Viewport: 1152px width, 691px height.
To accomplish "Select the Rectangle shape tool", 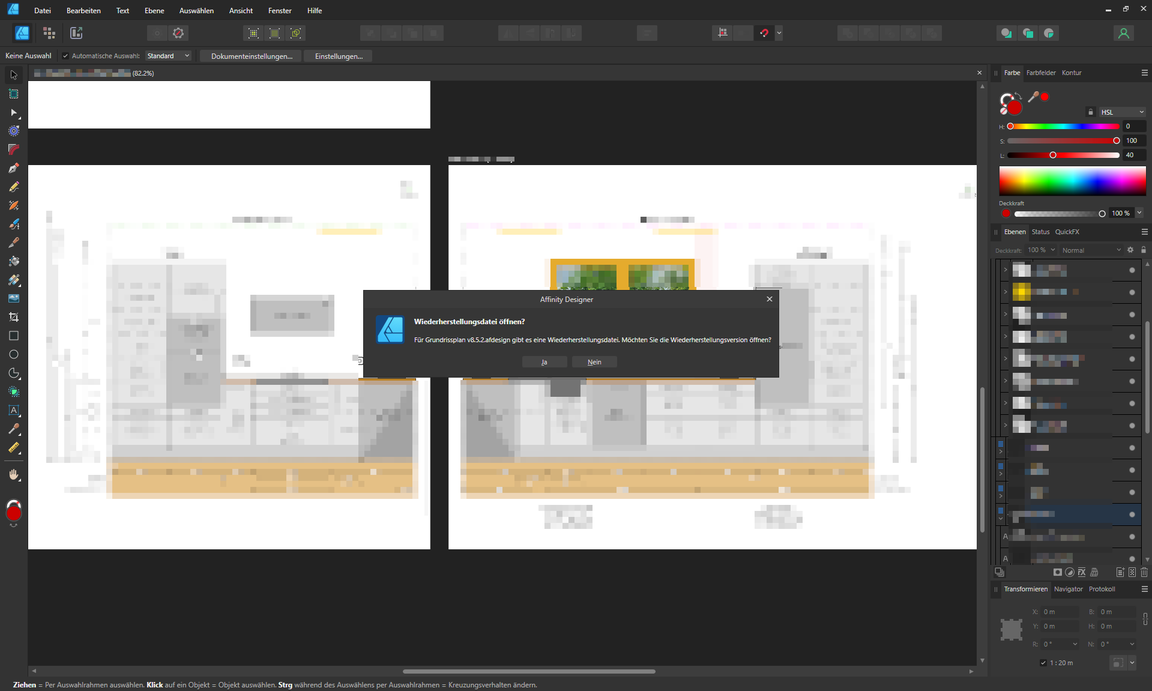I will 14,336.
